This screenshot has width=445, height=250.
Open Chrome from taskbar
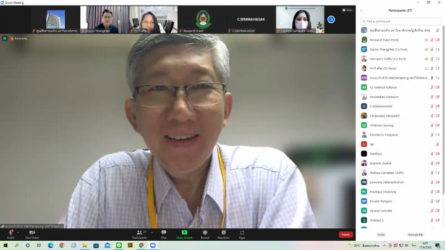pyautogui.click(x=62, y=246)
